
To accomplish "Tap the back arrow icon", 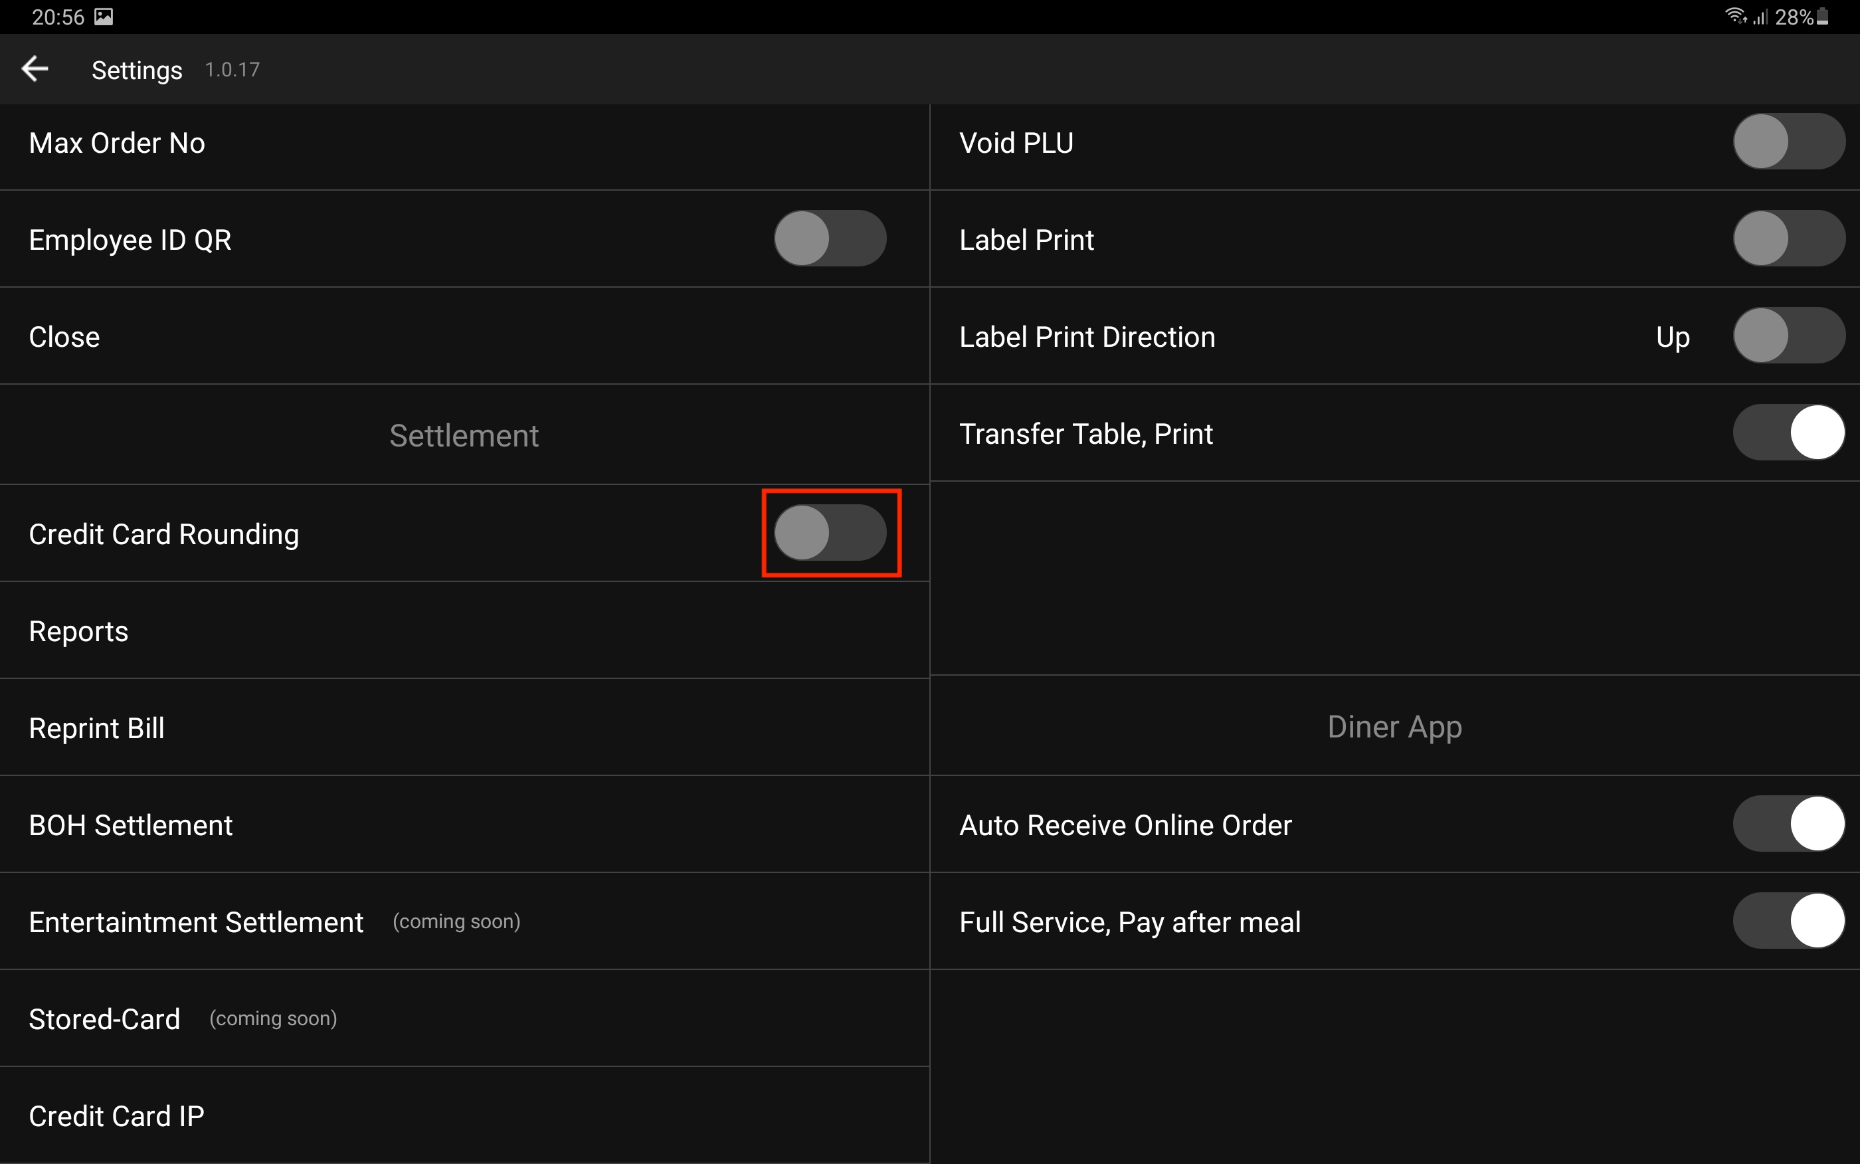I will pyautogui.click(x=35, y=69).
